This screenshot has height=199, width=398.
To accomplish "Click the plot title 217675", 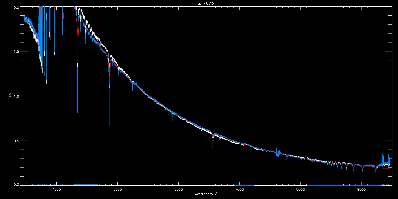I will click(x=206, y=3).
